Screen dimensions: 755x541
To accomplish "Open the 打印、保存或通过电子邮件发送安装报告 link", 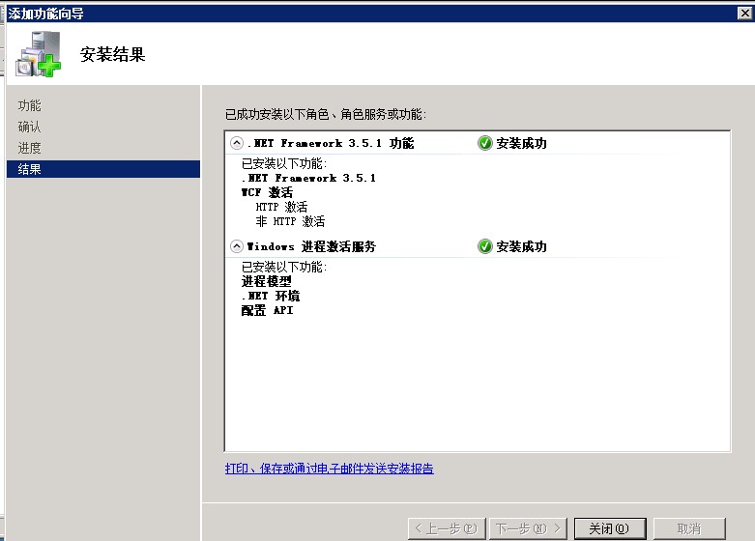I will 329,469.
